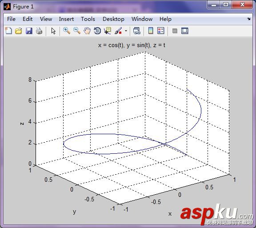Insert a legend via toolbar icon
256x228 pixels.
161,31
